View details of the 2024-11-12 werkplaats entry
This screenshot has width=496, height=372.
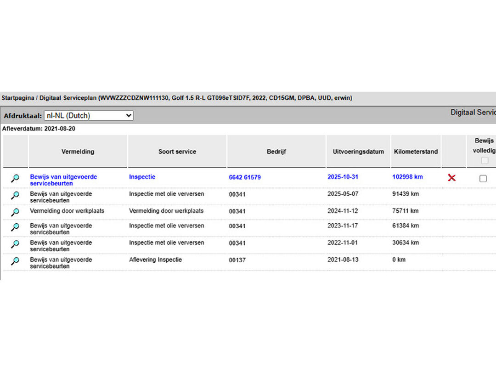tap(15, 212)
